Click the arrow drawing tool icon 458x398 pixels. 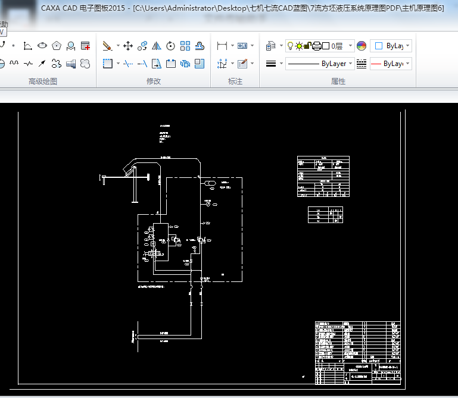pyautogui.click(x=42, y=63)
